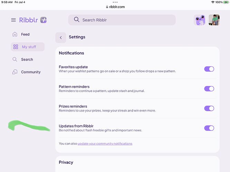Turn off Updates from Ribblr

[x=209, y=128]
